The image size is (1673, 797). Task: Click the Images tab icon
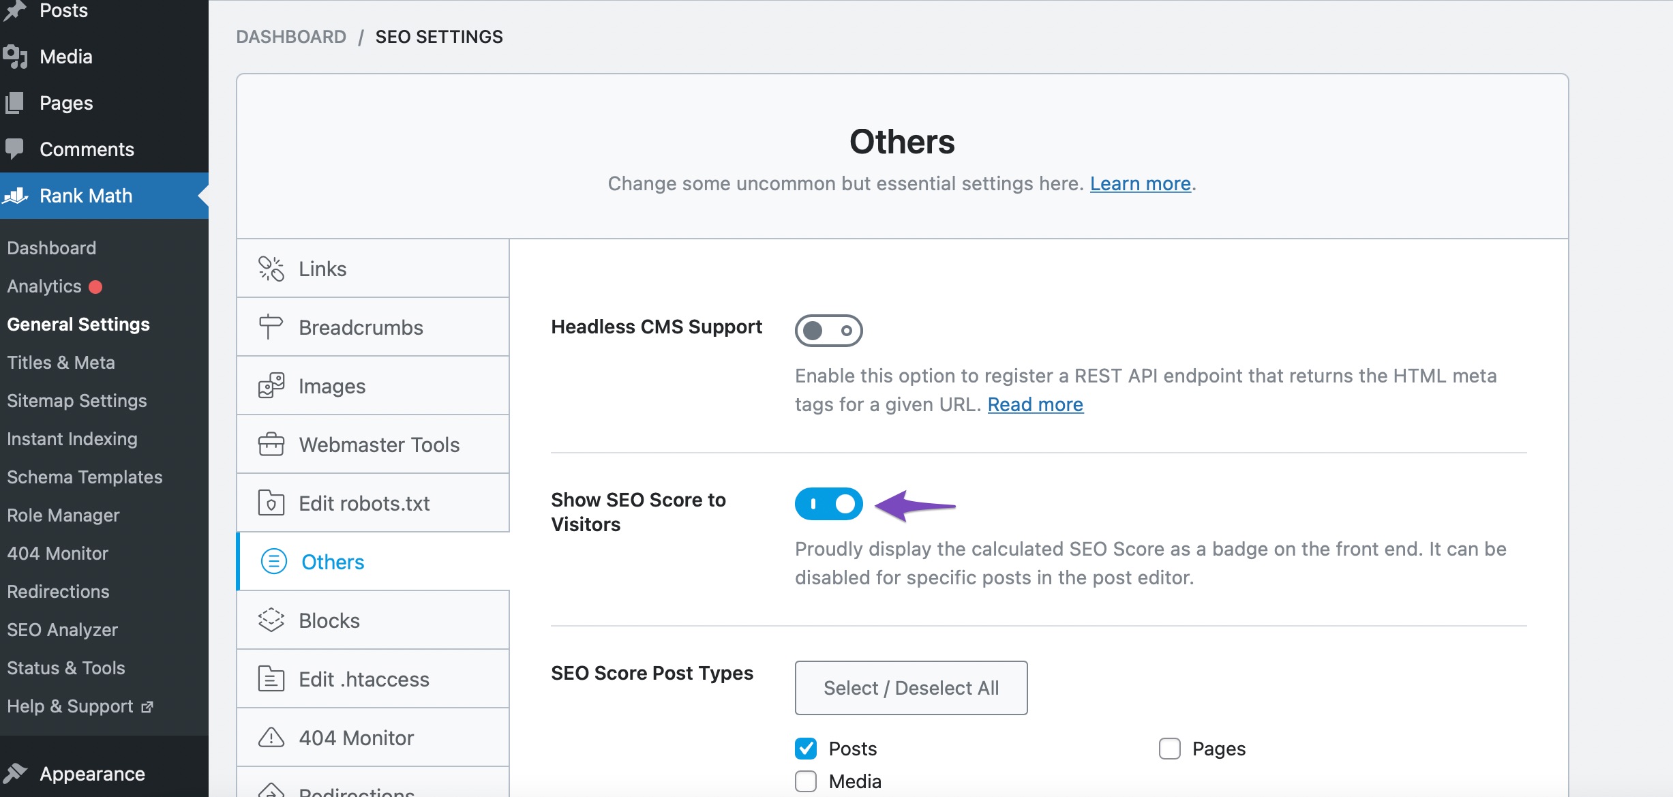(271, 386)
